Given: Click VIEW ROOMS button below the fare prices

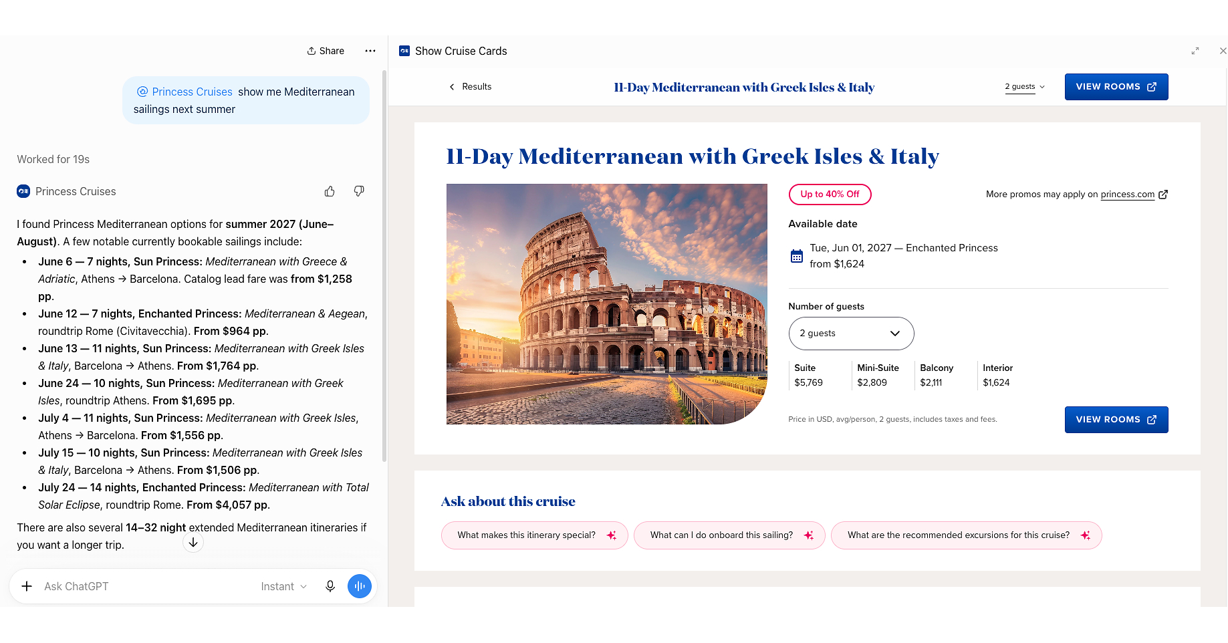Looking at the screenshot, I should pos(1116,420).
